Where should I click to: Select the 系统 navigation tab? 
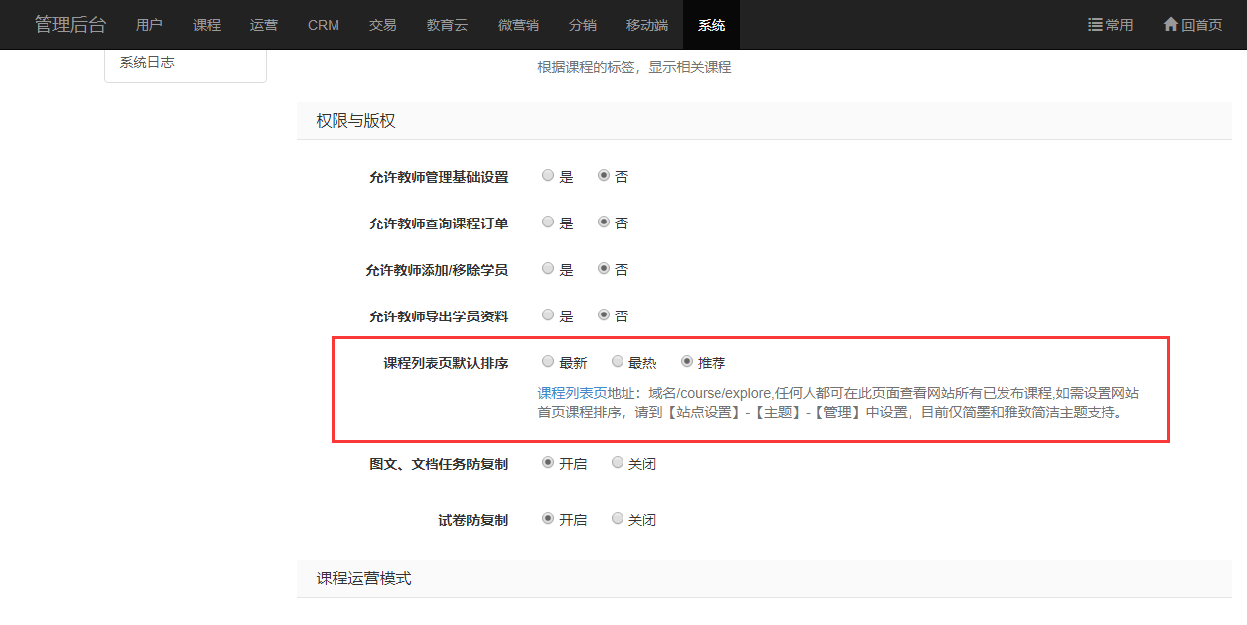coord(711,25)
